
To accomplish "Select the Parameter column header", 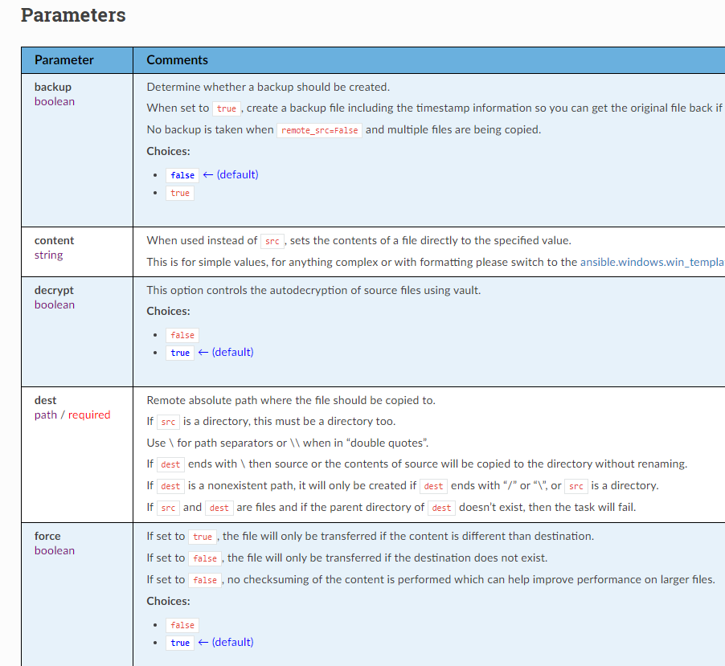I will [63, 60].
